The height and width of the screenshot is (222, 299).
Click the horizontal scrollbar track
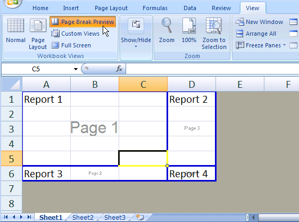pyautogui.click(x=278, y=217)
